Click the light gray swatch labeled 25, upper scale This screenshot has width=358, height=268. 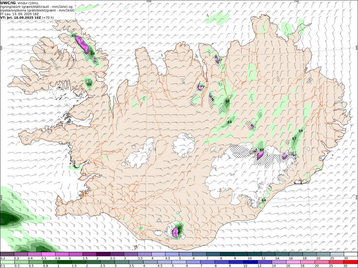click(336, 254)
